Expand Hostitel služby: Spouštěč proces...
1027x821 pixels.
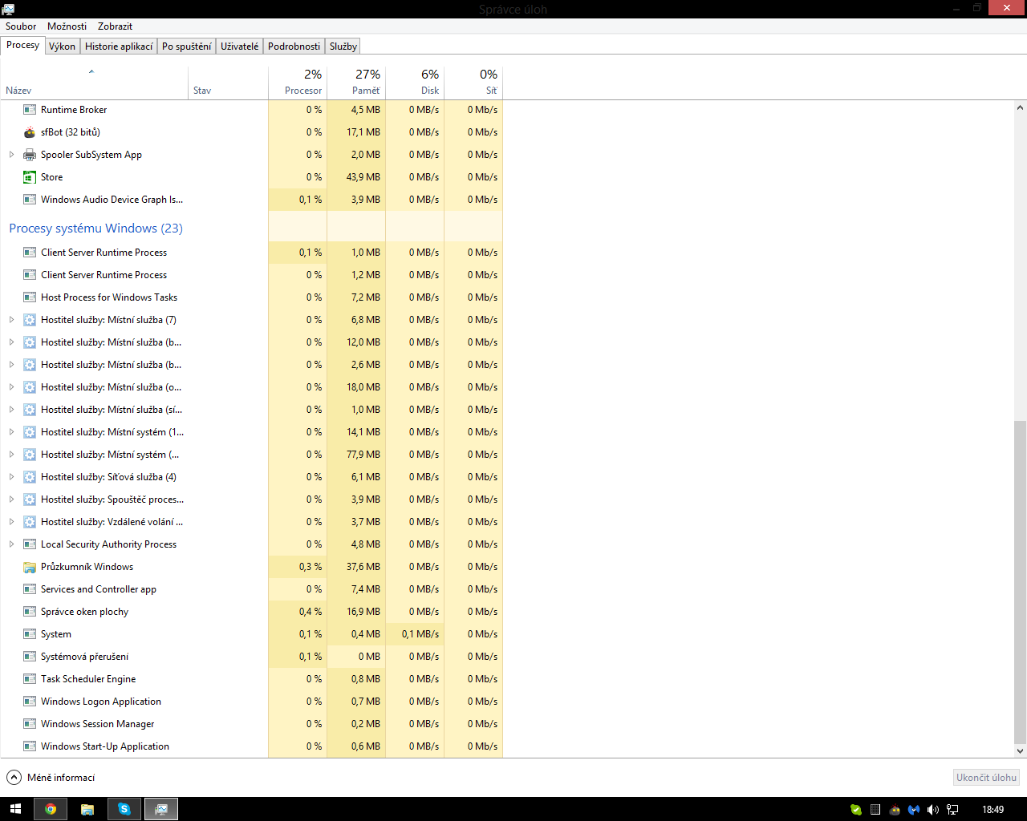[x=11, y=499]
